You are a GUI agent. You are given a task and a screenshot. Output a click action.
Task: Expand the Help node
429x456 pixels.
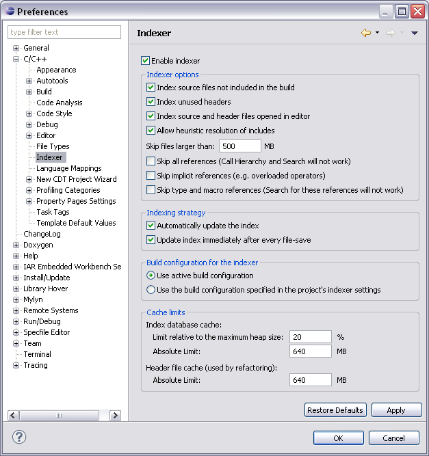(x=16, y=256)
